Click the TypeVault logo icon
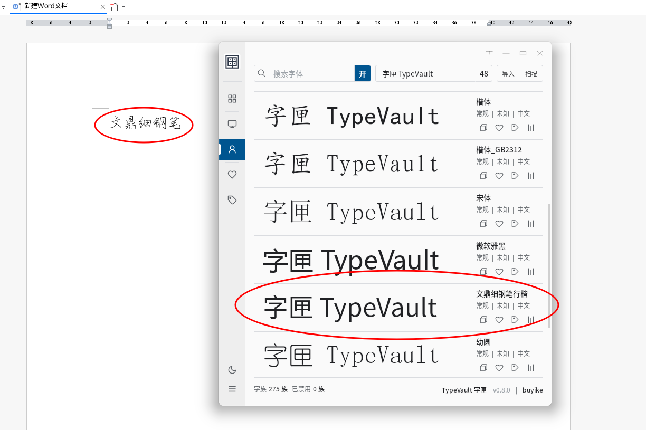 point(232,62)
